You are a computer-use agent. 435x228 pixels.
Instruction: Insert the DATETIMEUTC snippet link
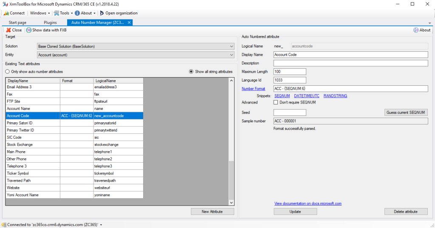click(307, 96)
